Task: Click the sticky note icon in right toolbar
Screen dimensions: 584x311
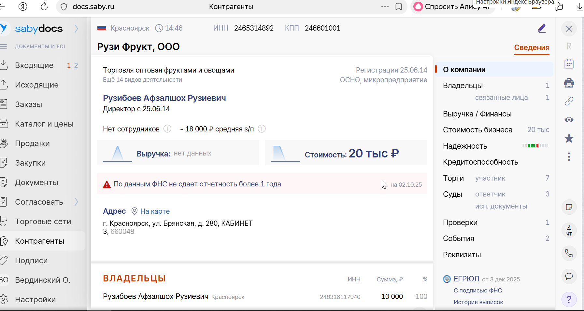Action: 569,207
